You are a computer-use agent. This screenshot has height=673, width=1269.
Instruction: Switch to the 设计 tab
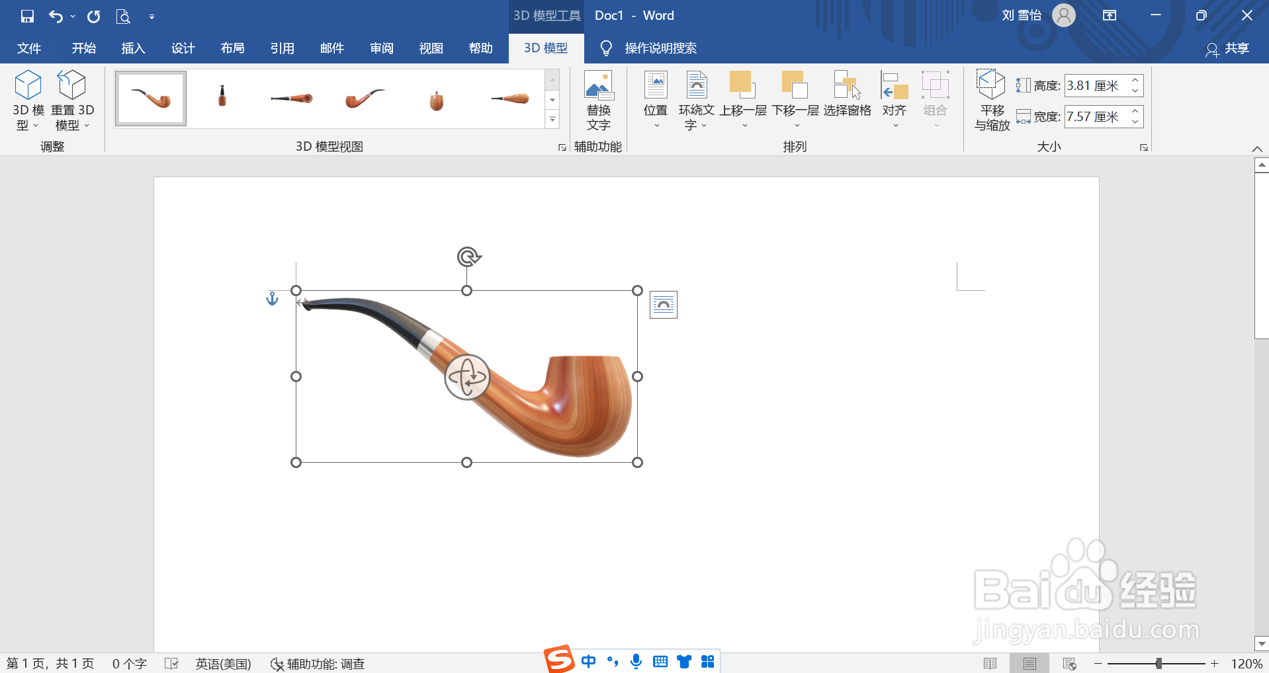(x=183, y=48)
